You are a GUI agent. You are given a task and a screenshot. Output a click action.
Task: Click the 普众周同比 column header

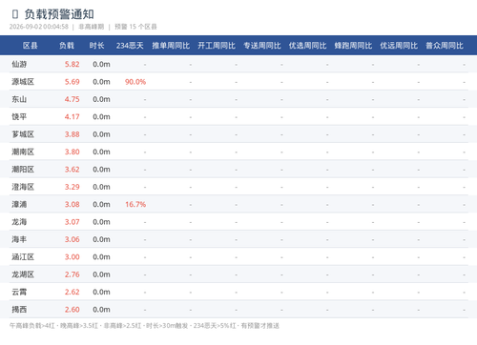445,46
